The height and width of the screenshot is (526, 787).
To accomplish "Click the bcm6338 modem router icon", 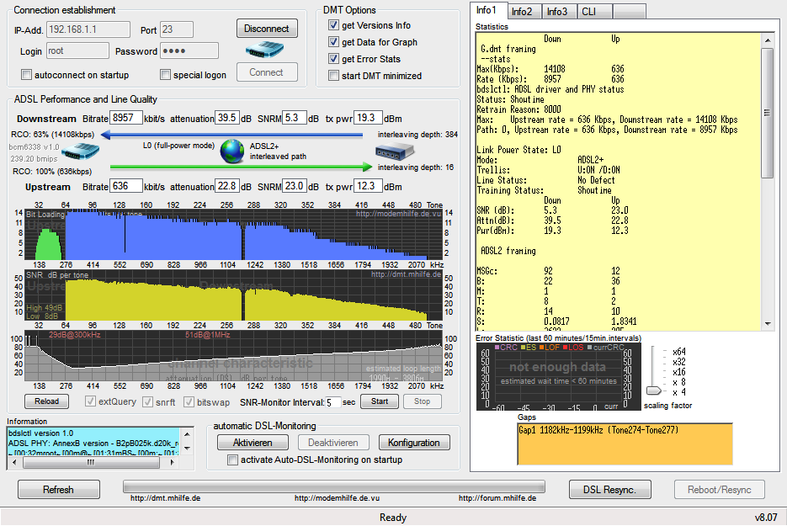I will click(x=81, y=151).
